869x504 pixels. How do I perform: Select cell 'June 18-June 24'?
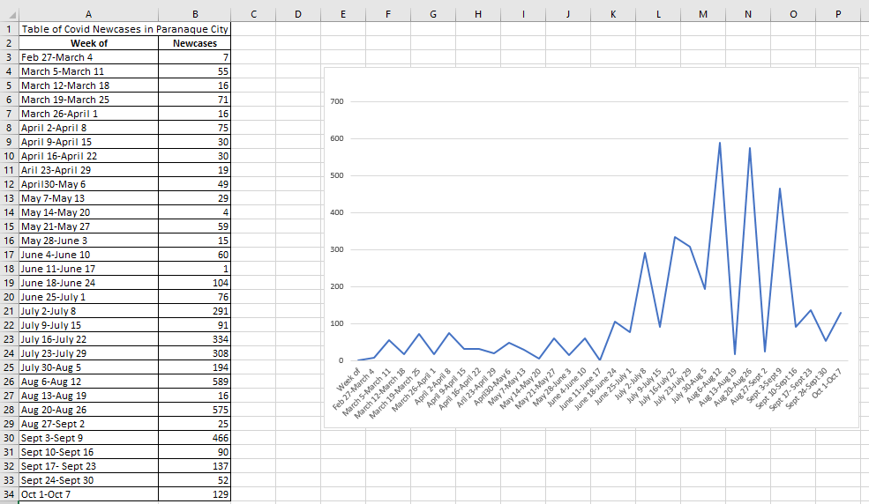pos(89,283)
